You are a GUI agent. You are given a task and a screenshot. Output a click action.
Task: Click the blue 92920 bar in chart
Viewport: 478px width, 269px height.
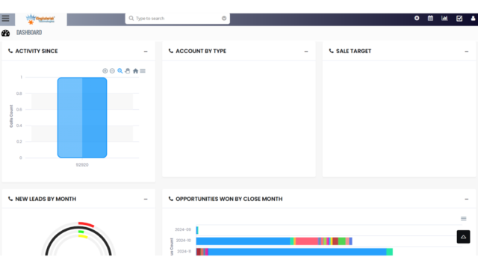[82, 117]
